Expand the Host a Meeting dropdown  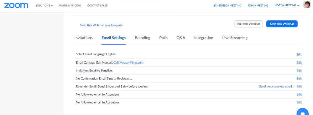287,5
